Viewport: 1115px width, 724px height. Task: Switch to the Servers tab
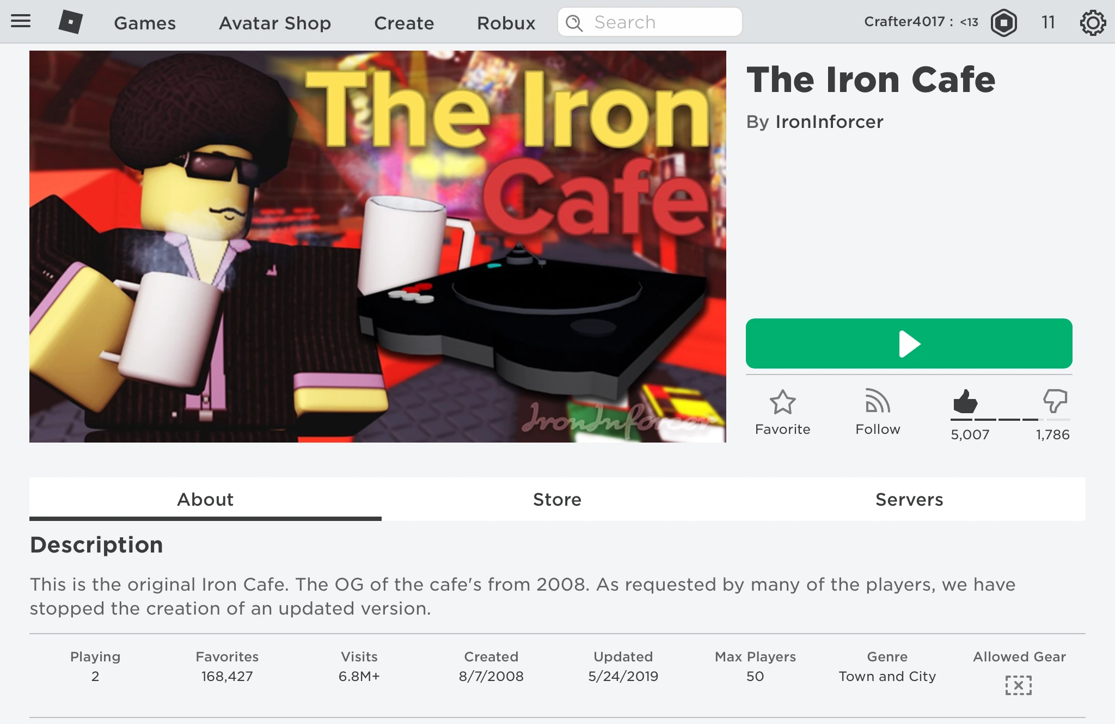909,499
